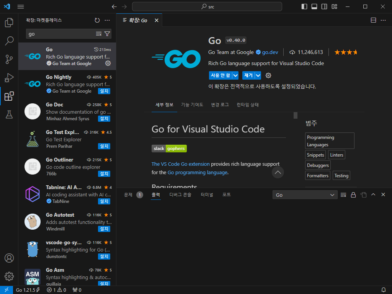
Task: Maximize the bottom panel size
Action: click(x=373, y=195)
